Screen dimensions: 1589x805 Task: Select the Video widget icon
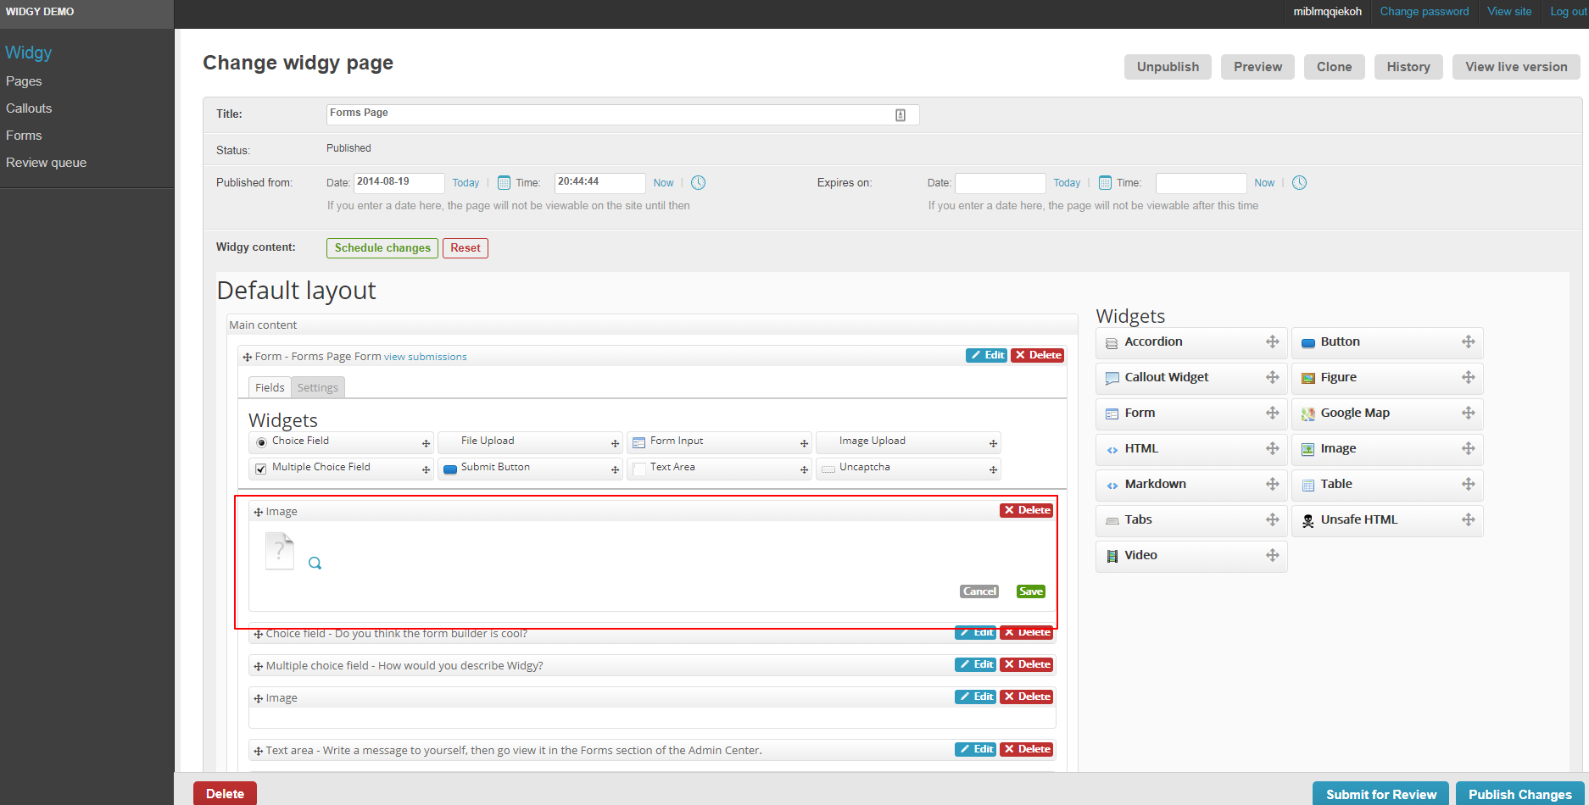pyautogui.click(x=1112, y=555)
